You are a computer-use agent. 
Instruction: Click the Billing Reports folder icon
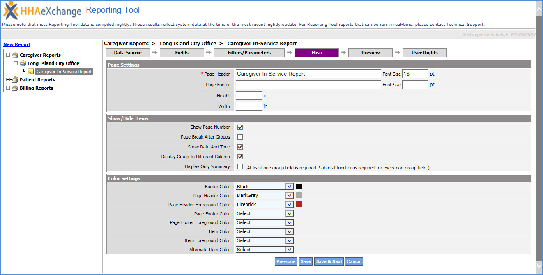pyautogui.click(x=15, y=88)
